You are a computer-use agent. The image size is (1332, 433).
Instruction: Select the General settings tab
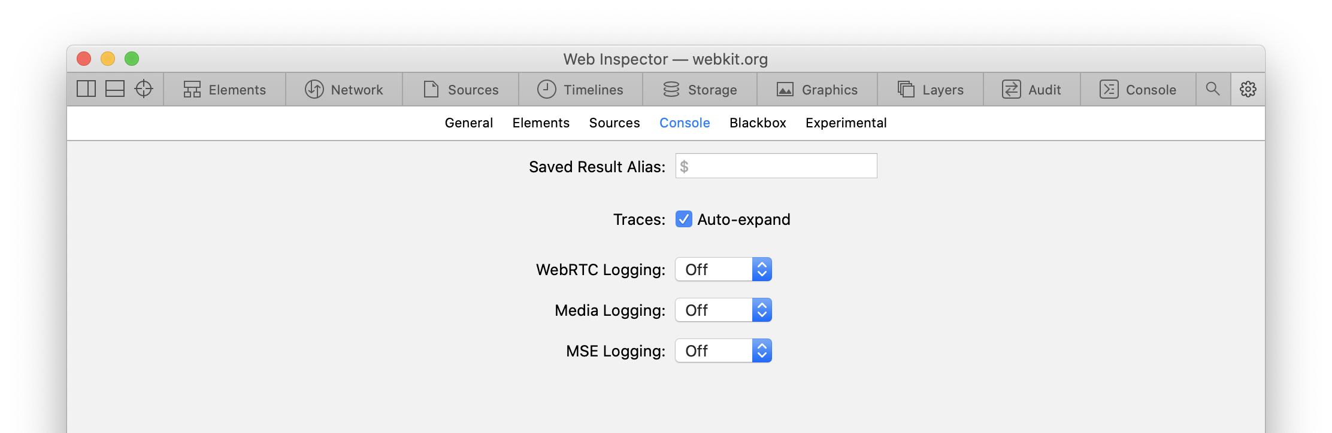pyautogui.click(x=469, y=123)
